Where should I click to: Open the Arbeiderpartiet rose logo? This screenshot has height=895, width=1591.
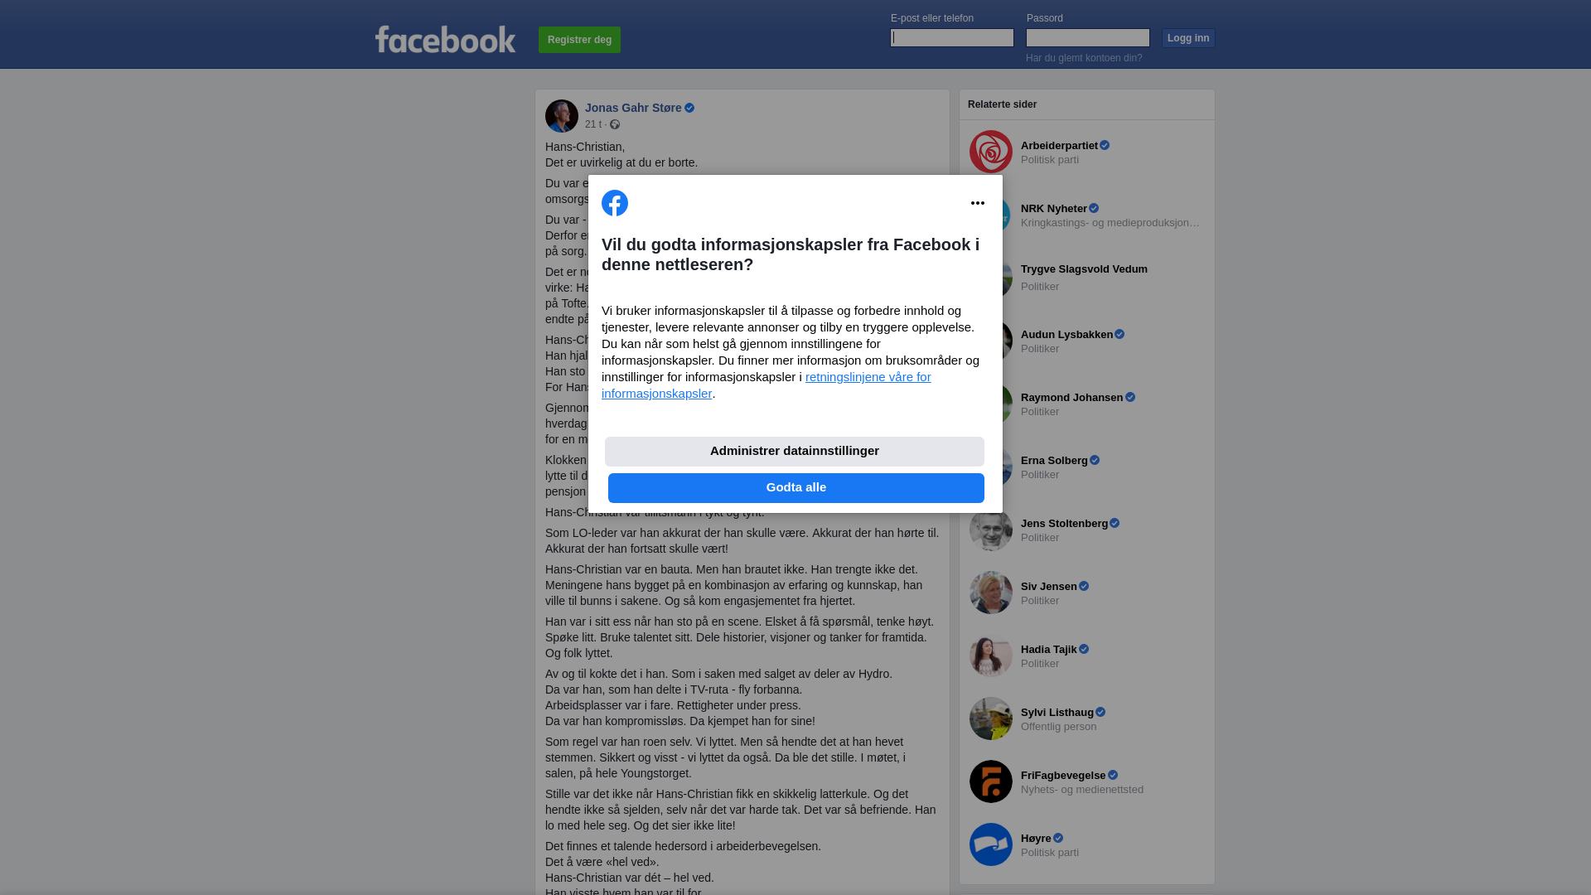coord(991,152)
